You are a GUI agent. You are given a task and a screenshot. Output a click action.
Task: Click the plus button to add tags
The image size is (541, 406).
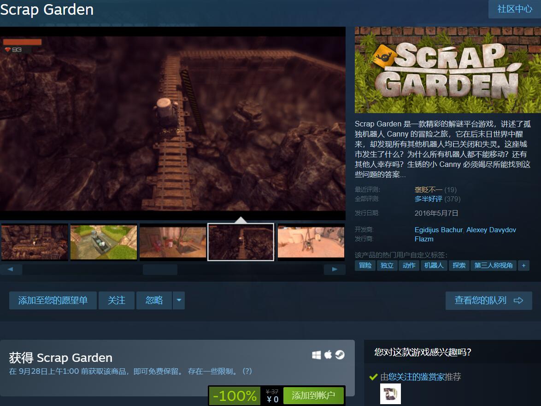[x=523, y=265]
